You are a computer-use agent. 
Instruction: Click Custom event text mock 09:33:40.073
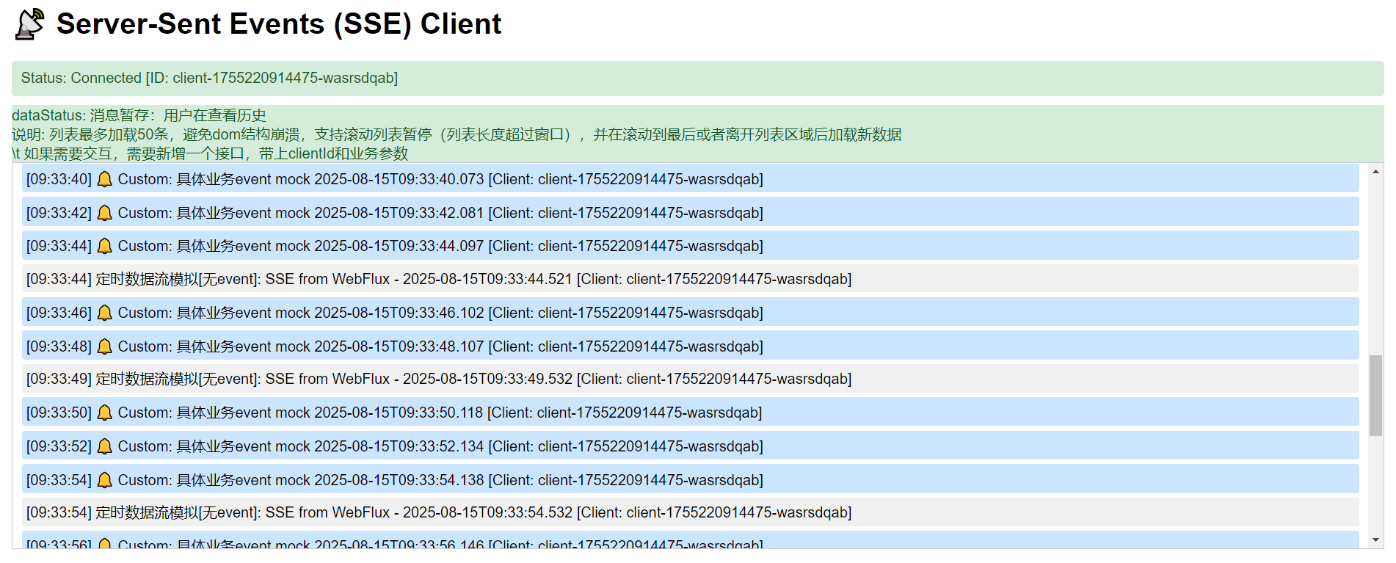440,179
